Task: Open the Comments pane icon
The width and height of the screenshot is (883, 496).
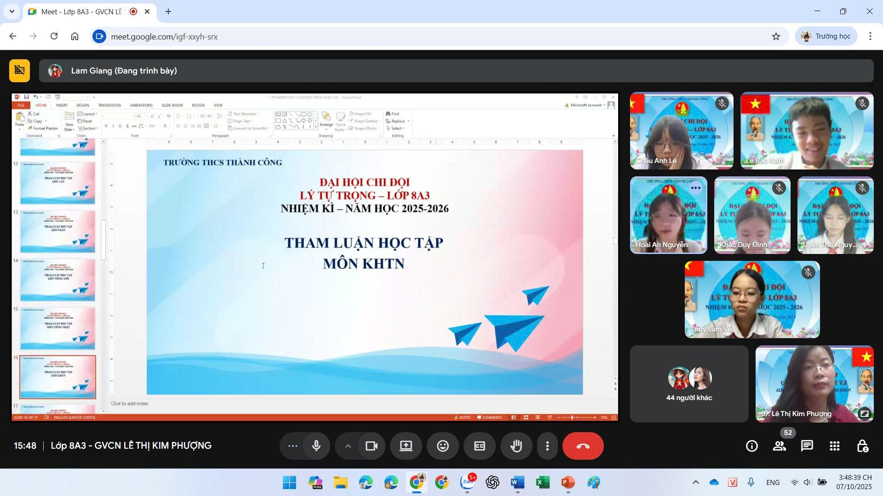Action: click(x=489, y=417)
